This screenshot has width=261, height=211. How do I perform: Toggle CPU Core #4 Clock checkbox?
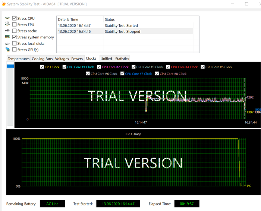click(x=168, y=67)
